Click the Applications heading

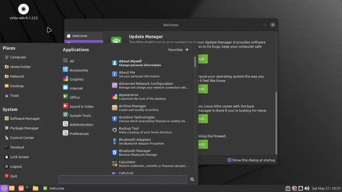(76, 50)
